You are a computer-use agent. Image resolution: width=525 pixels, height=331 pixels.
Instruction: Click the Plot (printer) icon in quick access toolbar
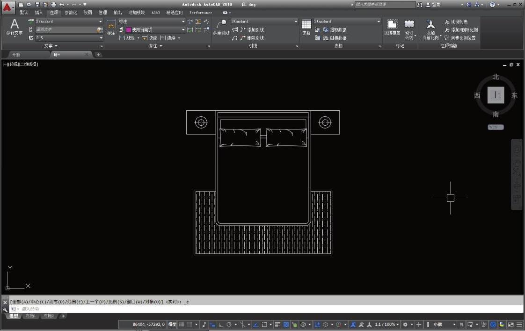[x=53, y=4]
